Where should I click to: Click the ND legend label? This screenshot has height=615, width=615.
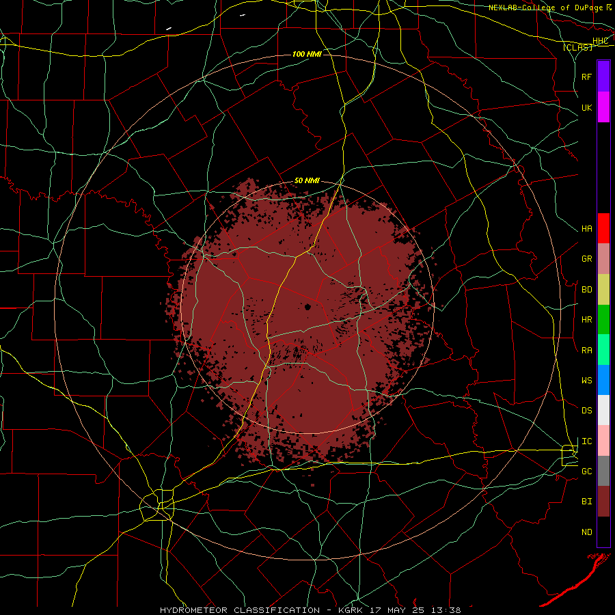click(587, 532)
